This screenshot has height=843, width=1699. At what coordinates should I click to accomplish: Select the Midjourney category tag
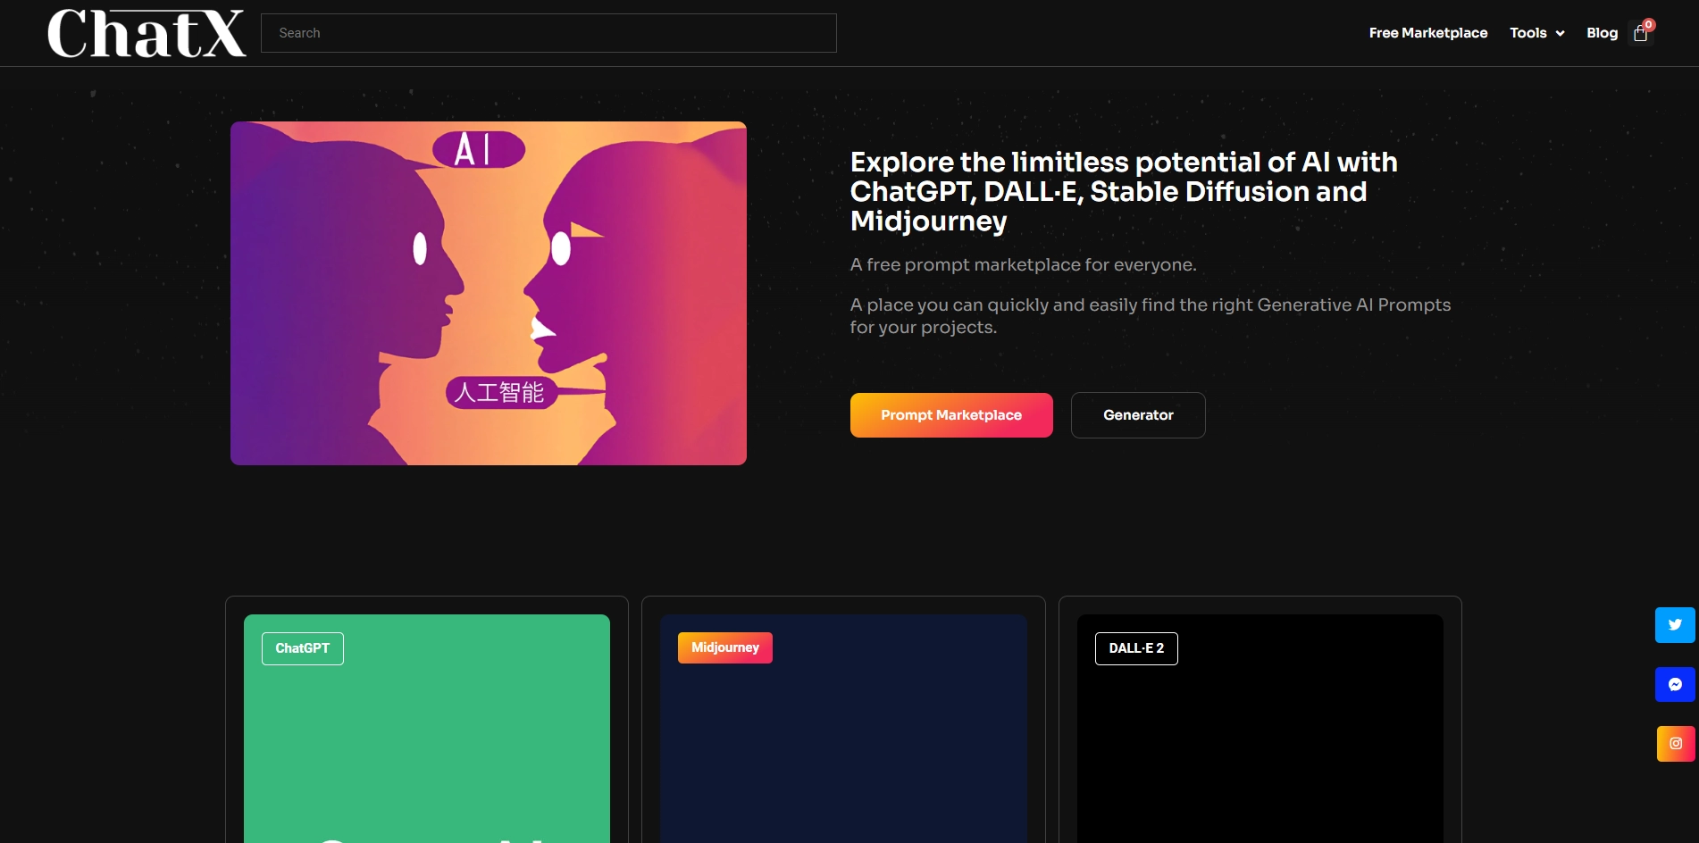coord(724,647)
